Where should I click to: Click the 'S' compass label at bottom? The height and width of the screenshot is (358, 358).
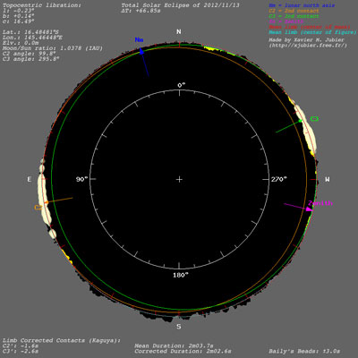point(179,327)
